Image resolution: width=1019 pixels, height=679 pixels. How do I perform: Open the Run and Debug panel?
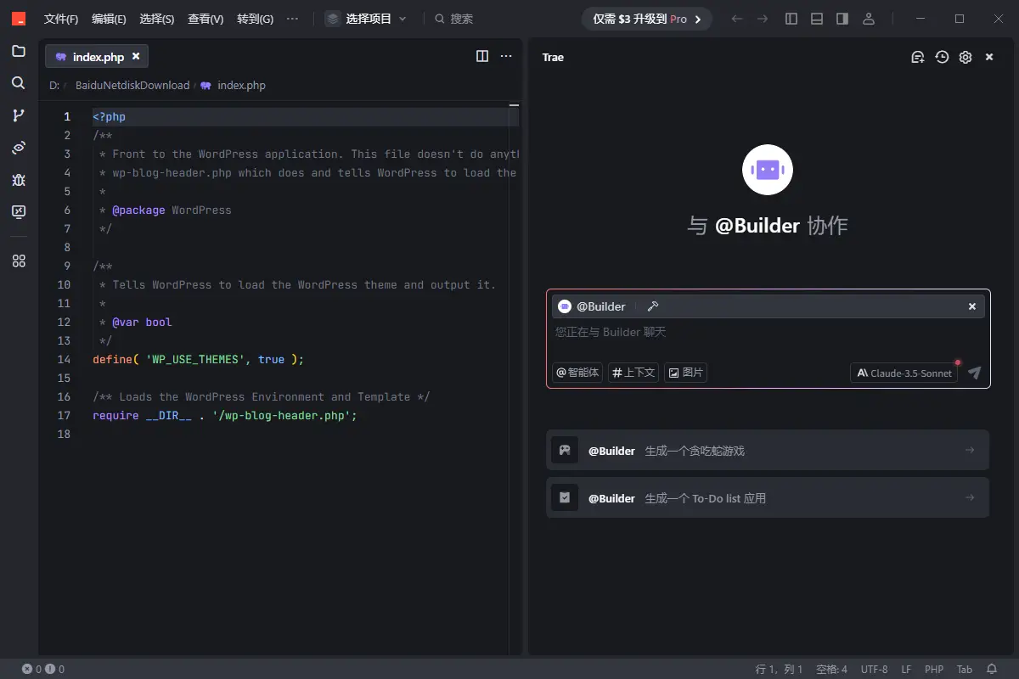pos(19,180)
